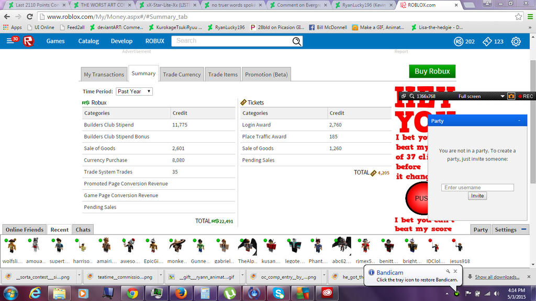Collapse the Party chat window
Screen dimensions: 536x301
(x=519, y=121)
